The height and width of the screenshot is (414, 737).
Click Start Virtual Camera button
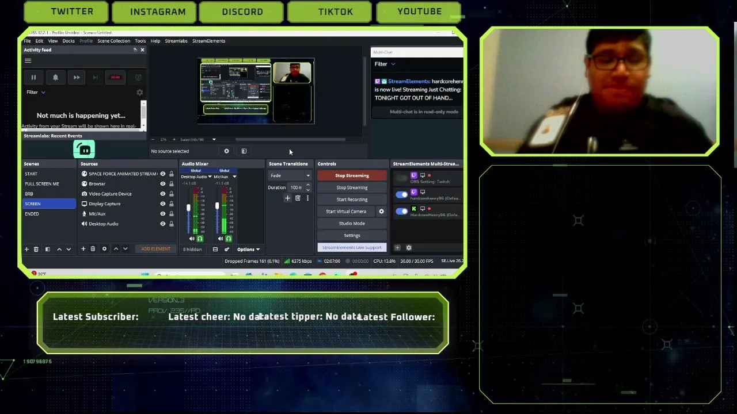(x=346, y=212)
